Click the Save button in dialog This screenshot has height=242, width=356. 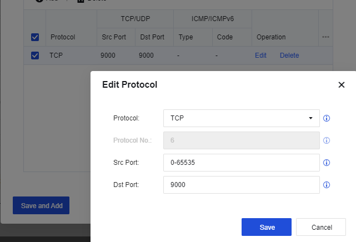267,227
